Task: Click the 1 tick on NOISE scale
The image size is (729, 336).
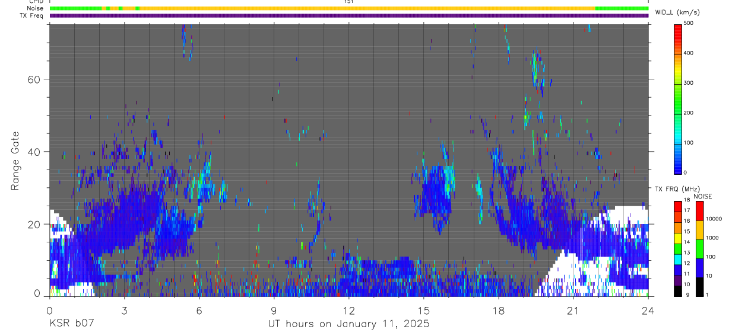Action: coord(707,295)
